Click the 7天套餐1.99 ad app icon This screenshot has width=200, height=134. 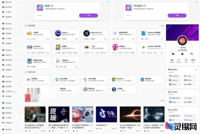(x=128, y=8)
